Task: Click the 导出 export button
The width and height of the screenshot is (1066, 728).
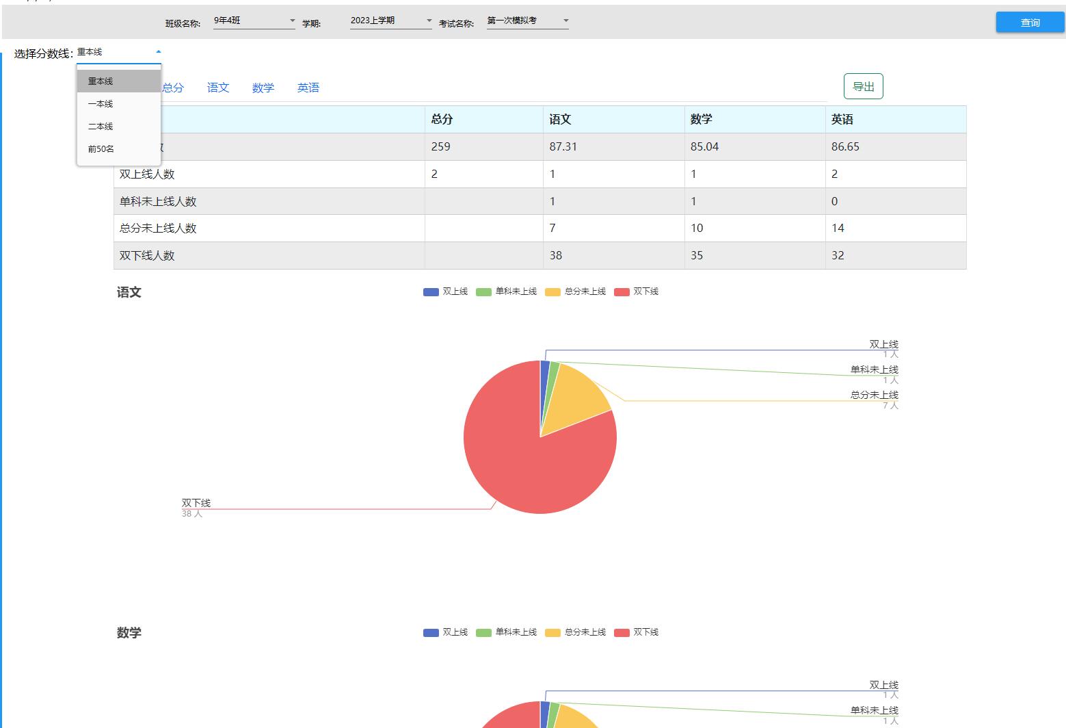Action: click(864, 86)
